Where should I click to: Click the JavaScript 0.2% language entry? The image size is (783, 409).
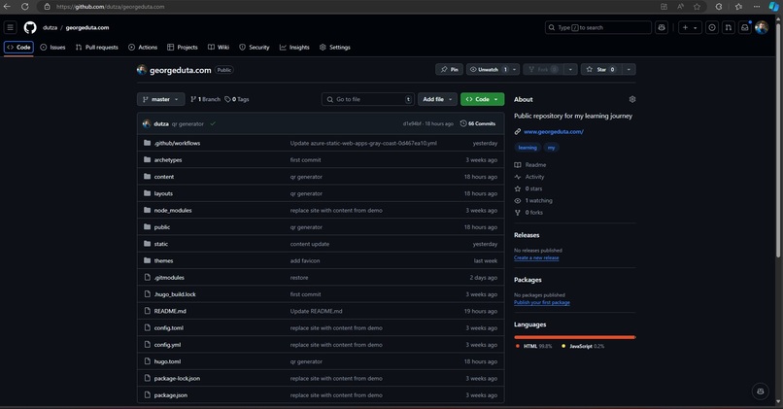click(583, 346)
